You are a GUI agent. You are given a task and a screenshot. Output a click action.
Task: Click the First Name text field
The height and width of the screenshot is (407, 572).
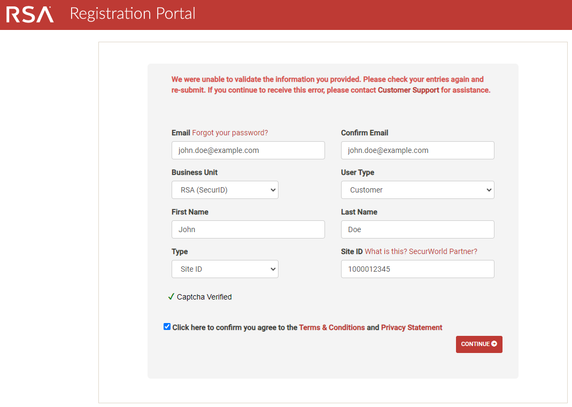click(248, 229)
